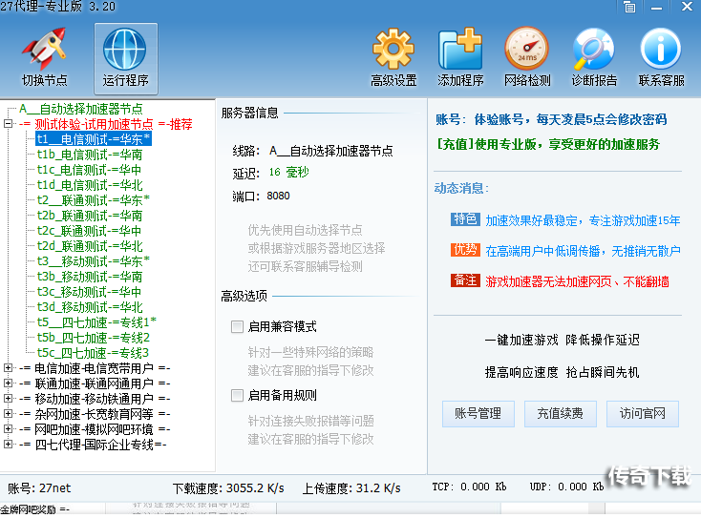Select node t3b_移动测试-=华南
This screenshot has height=518, width=701.
pos(90,277)
